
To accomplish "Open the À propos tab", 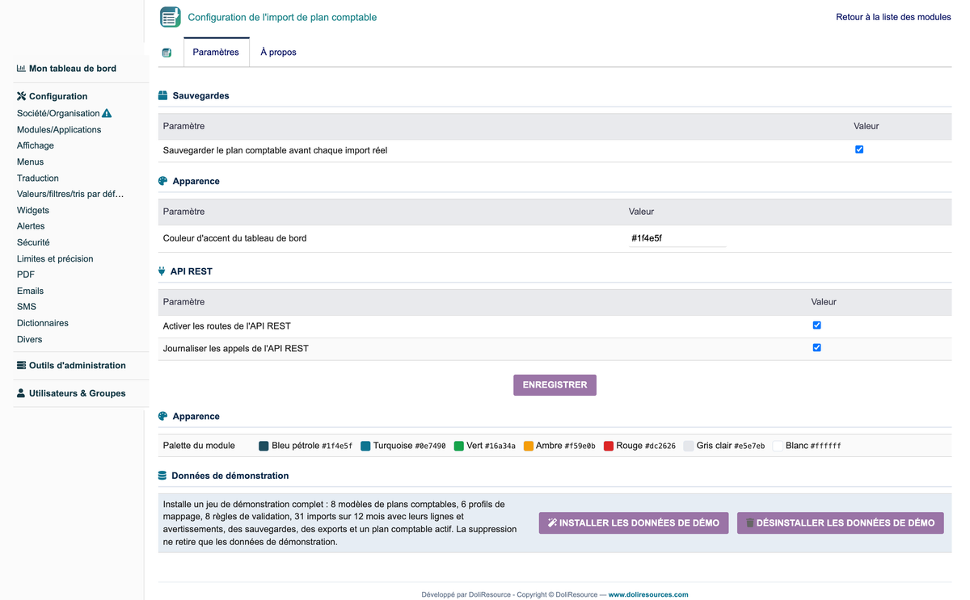I will 278,52.
